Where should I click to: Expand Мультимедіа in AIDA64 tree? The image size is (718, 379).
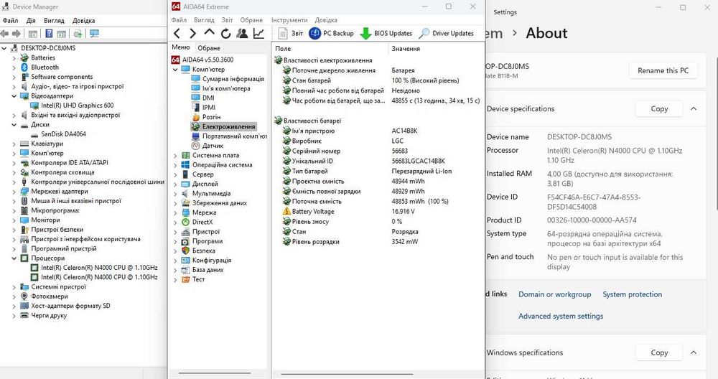[x=175, y=194]
